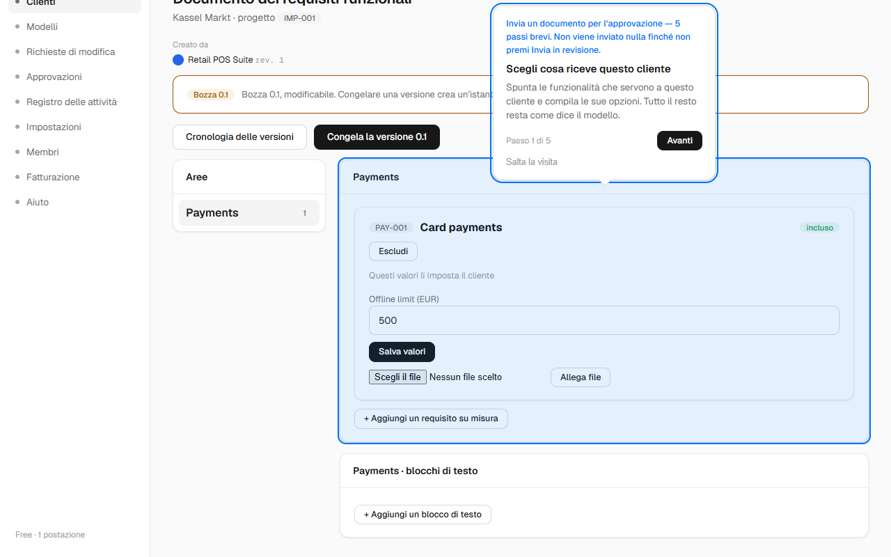Select the Payments area
Screen dimensions: 891x557
tap(249, 213)
